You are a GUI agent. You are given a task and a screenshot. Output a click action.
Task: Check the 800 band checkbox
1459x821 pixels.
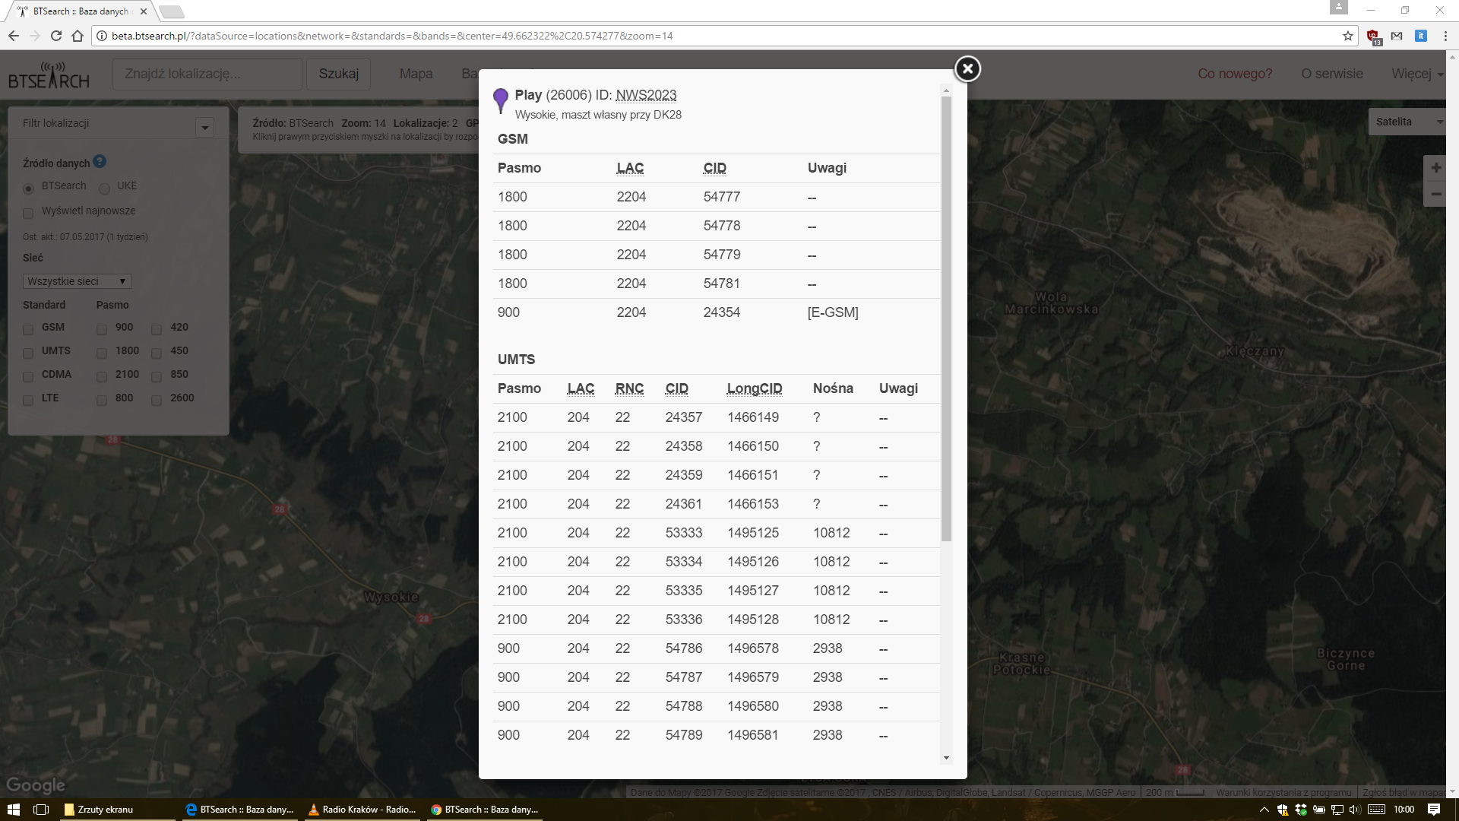click(x=102, y=400)
